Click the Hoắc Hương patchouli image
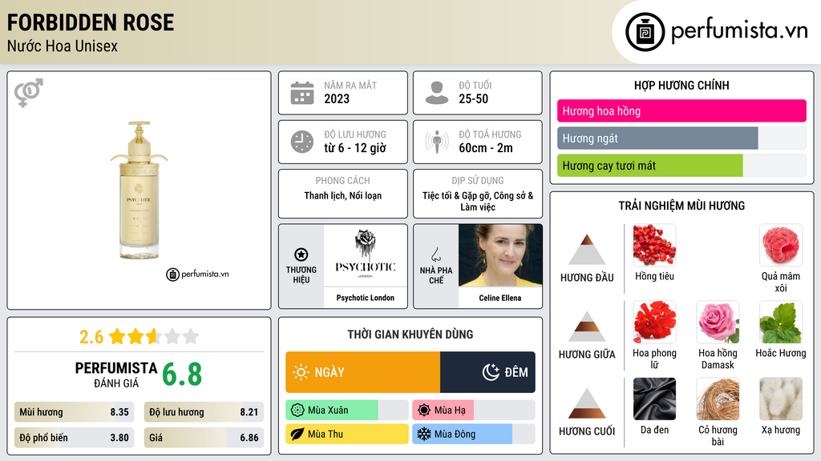 tap(781, 322)
